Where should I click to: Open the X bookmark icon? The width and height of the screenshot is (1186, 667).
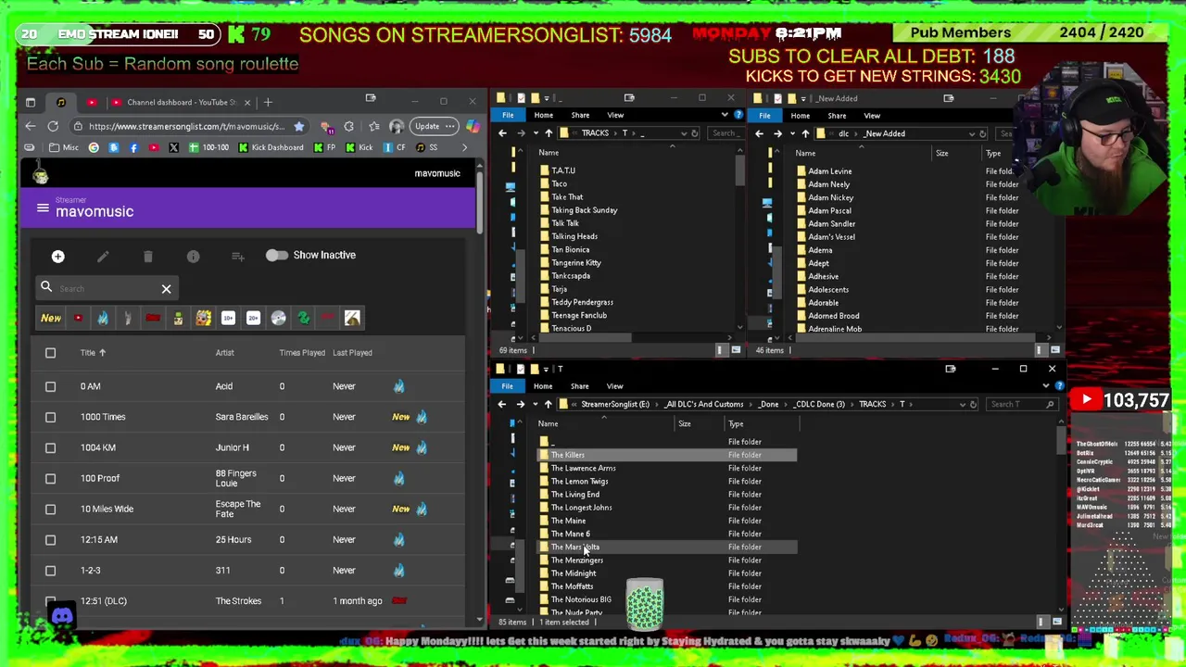pyautogui.click(x=173, y=147)
